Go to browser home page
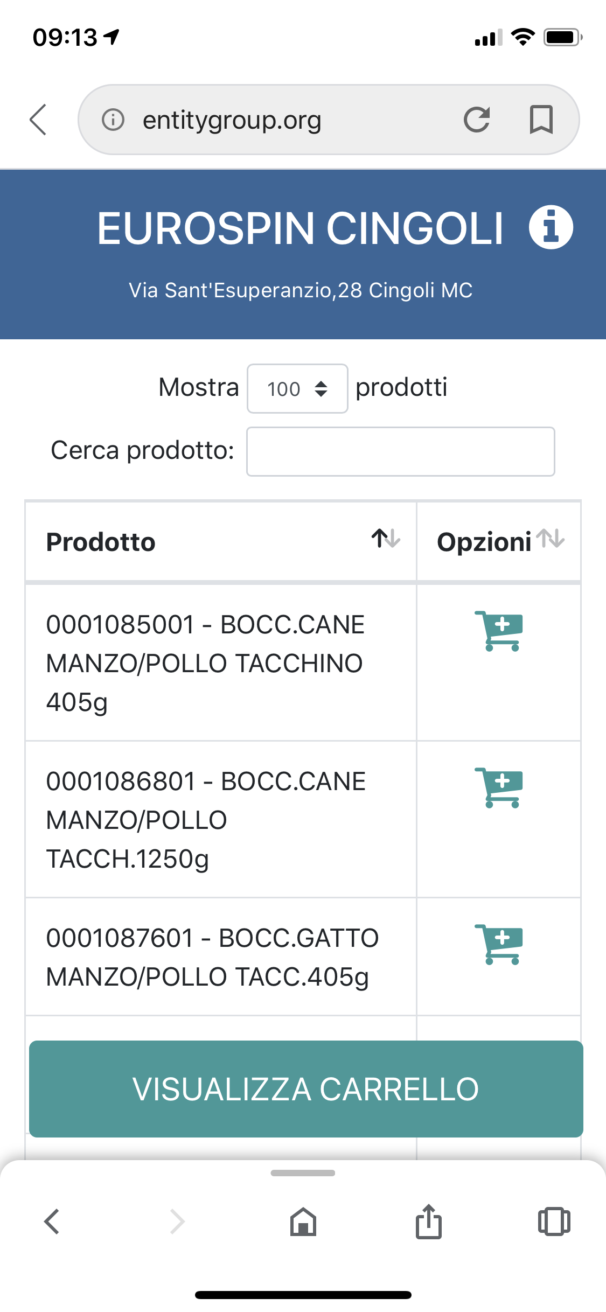The image size is (606, 1312). (303, 1222)
